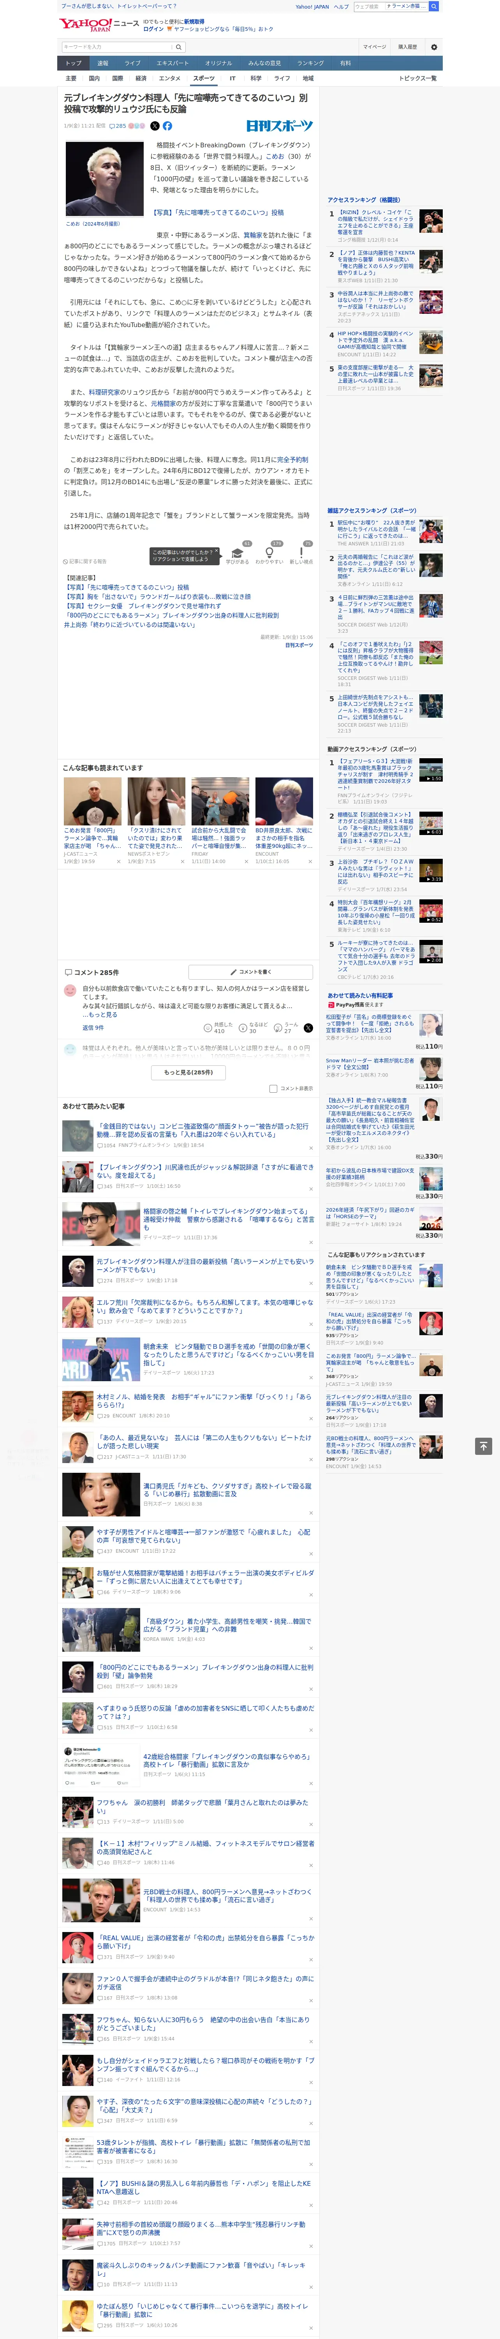This screenshot has width=500, height=2339.
Task: Click the scroll-to-top arrow button
Action: pyautogui.click(x=484, y=1446)
